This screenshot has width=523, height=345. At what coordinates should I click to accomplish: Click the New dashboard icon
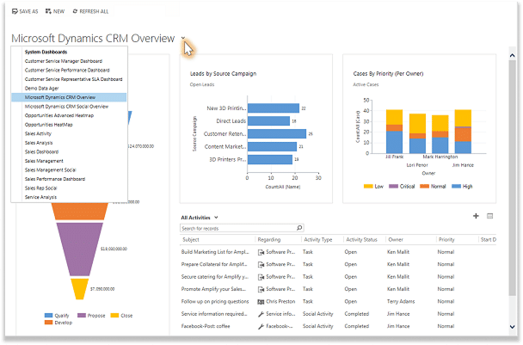point(48,11)
